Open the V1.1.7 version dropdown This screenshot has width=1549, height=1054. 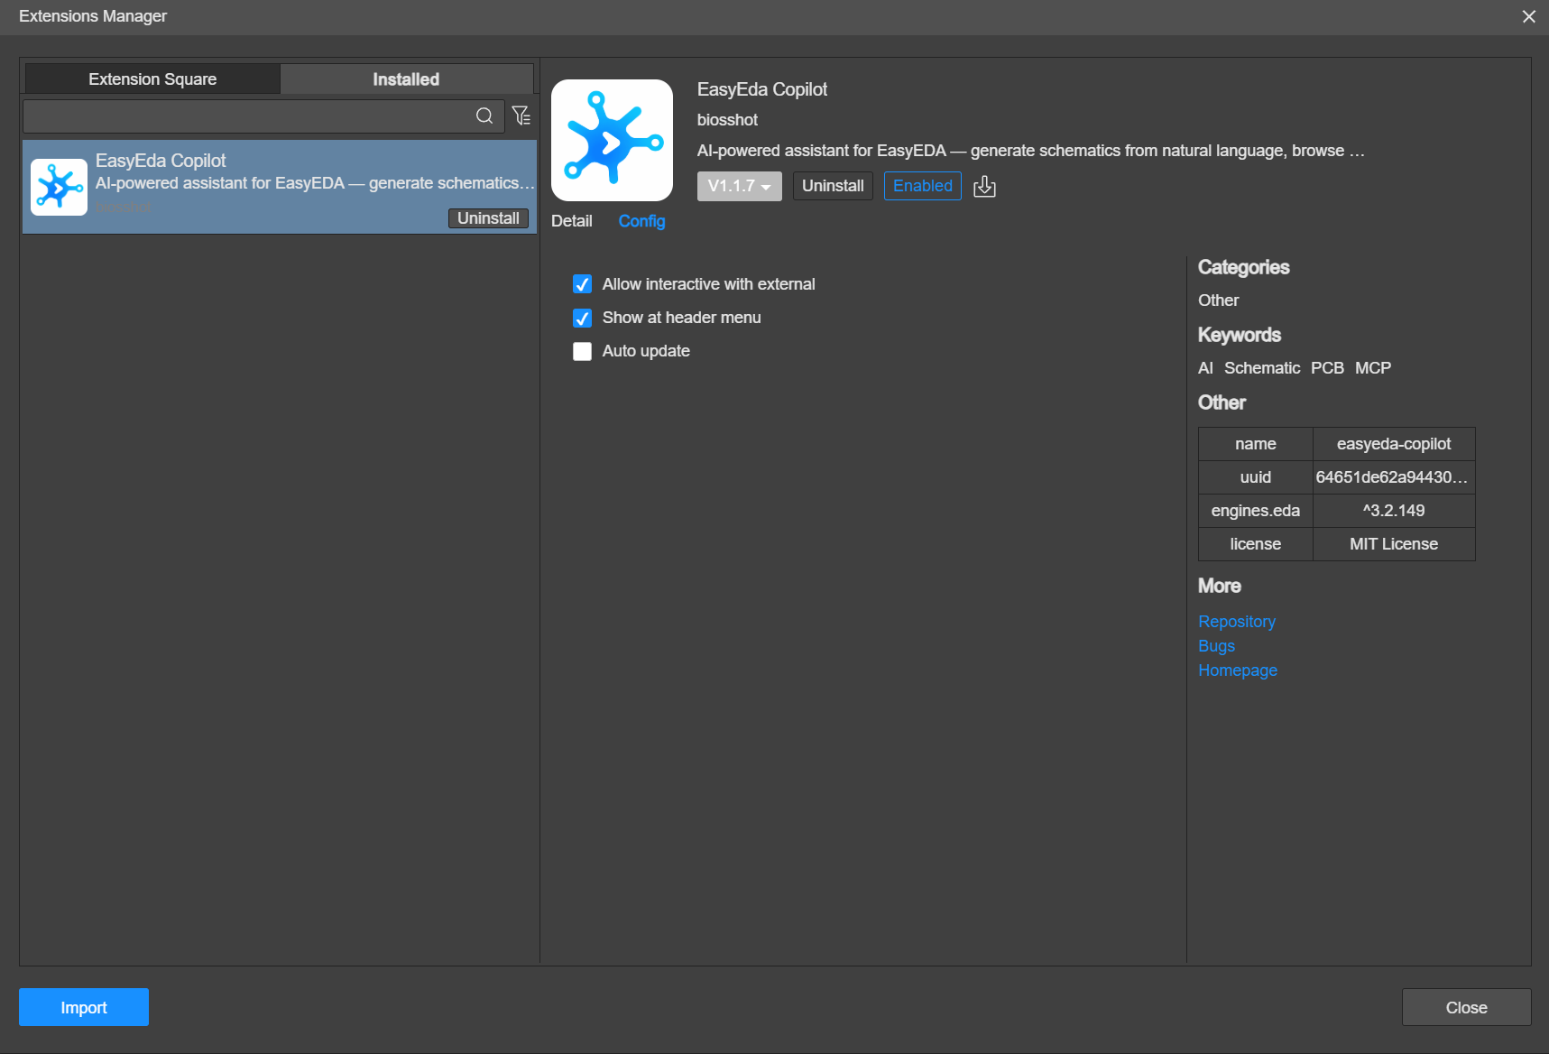739,186
